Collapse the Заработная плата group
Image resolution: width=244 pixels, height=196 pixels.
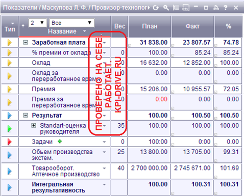coord(26,42)
